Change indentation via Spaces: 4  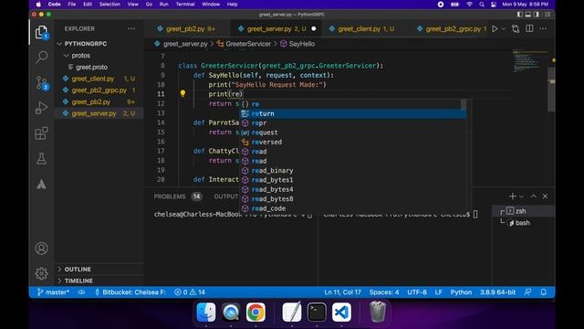pos(384,292)
